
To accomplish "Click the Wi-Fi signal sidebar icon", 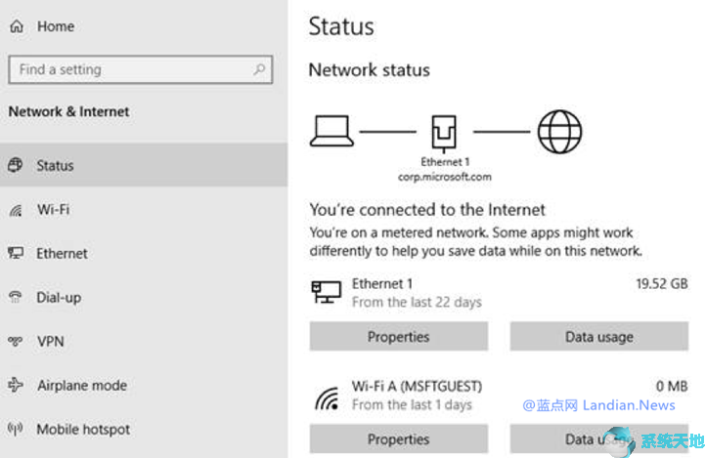I will click(x=16, y=210).
